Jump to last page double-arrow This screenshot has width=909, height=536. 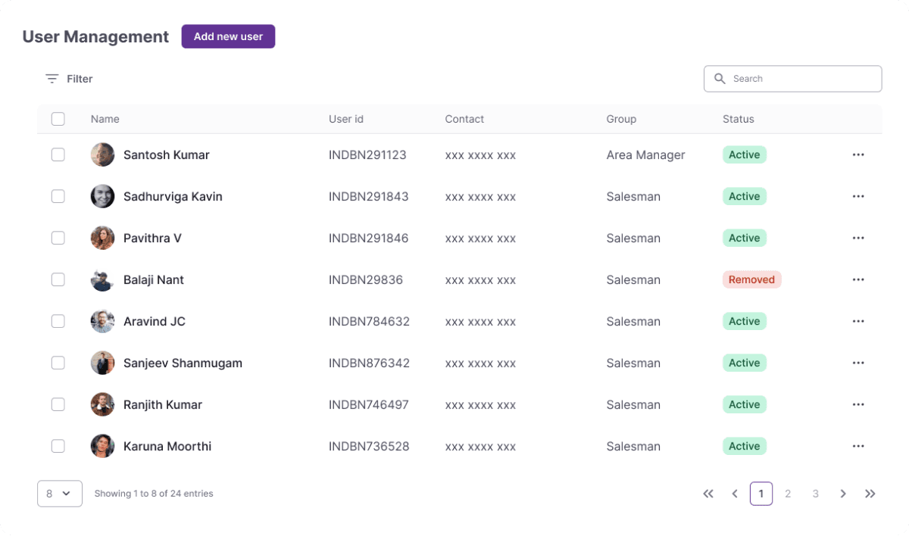(x=870, y=494)
